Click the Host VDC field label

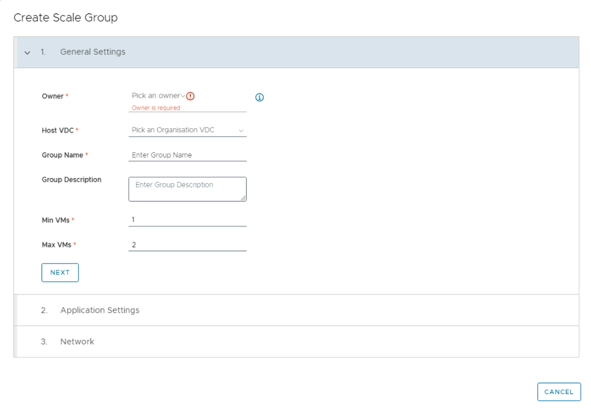point(58,130)
